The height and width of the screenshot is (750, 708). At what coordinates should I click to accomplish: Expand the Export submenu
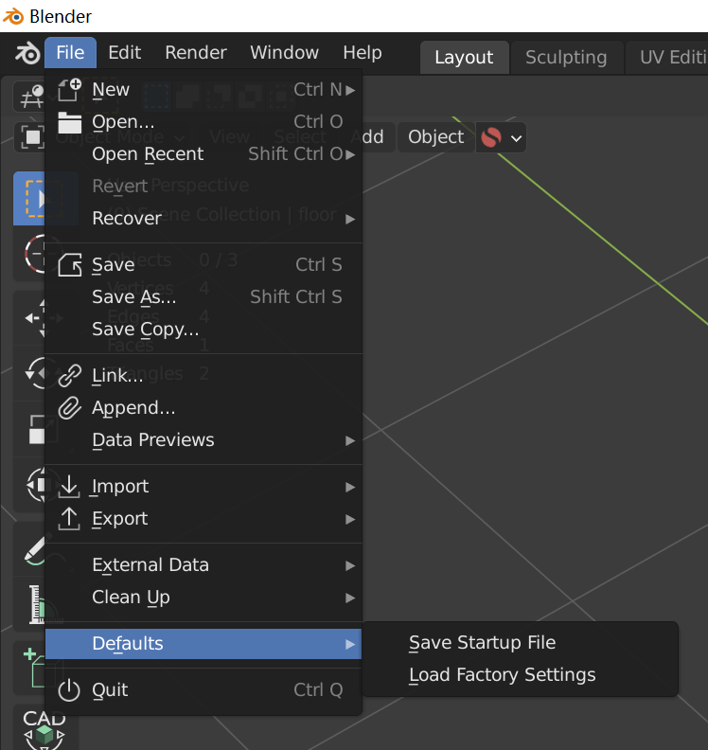click(x=204, y=519)
